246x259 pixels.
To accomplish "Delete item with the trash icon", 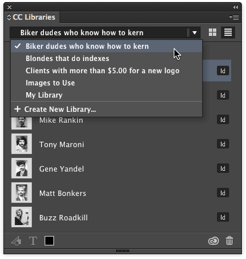I will 229,241.
